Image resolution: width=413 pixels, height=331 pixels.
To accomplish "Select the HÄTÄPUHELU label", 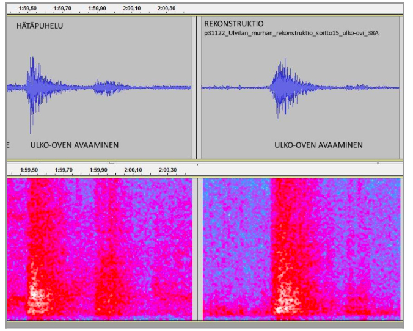I will (40, 26).
